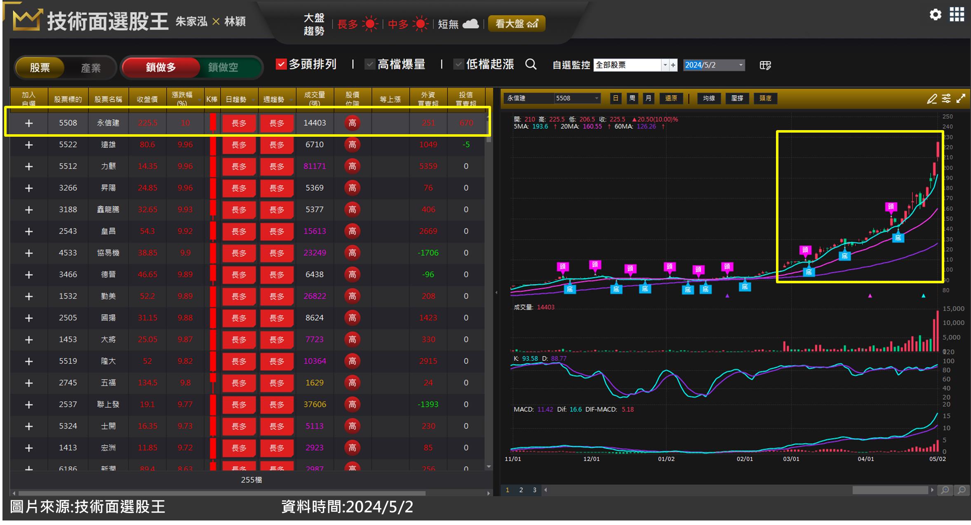This screenshot has width=971, height=525.
Task: Click the chart timeline scrollbar thumb
Action: click(x=890, y=490)
